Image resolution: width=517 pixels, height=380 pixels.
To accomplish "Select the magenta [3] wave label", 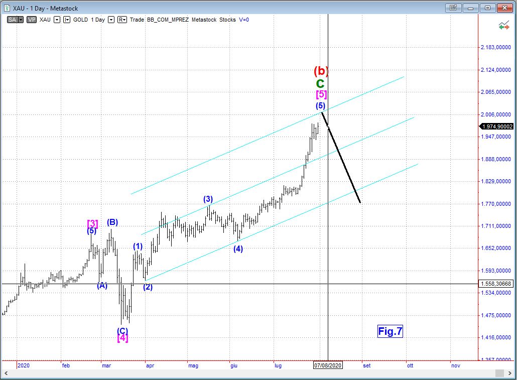I will (92, 223).
